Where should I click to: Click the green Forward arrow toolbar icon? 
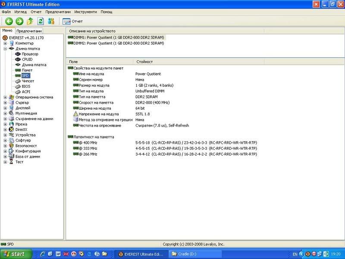click(19, 21)
